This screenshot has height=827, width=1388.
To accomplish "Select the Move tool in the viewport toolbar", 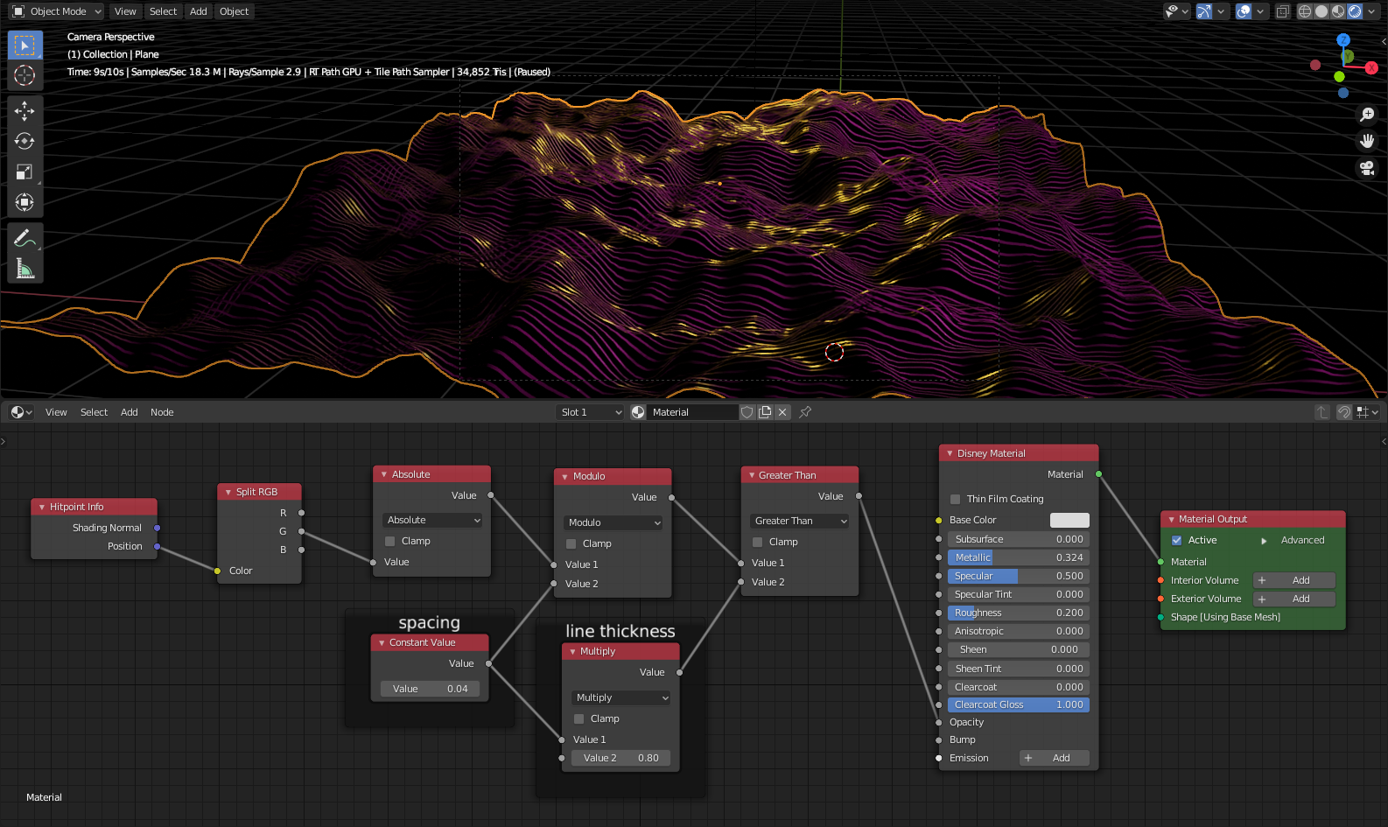I will (x=25, y=110).
